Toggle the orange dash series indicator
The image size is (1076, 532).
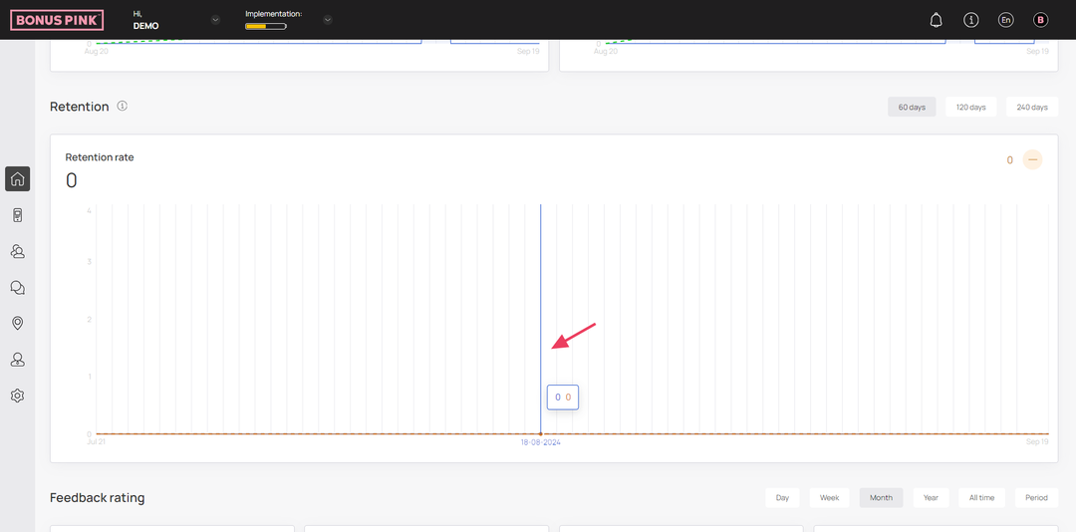tap(1032, 160)
